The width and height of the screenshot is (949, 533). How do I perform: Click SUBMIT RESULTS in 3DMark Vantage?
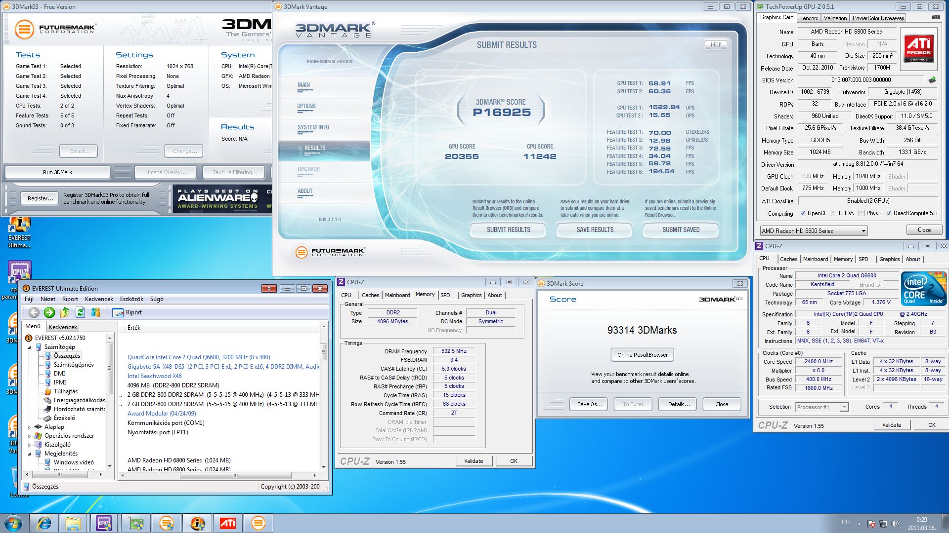click(x=508, y=229)
